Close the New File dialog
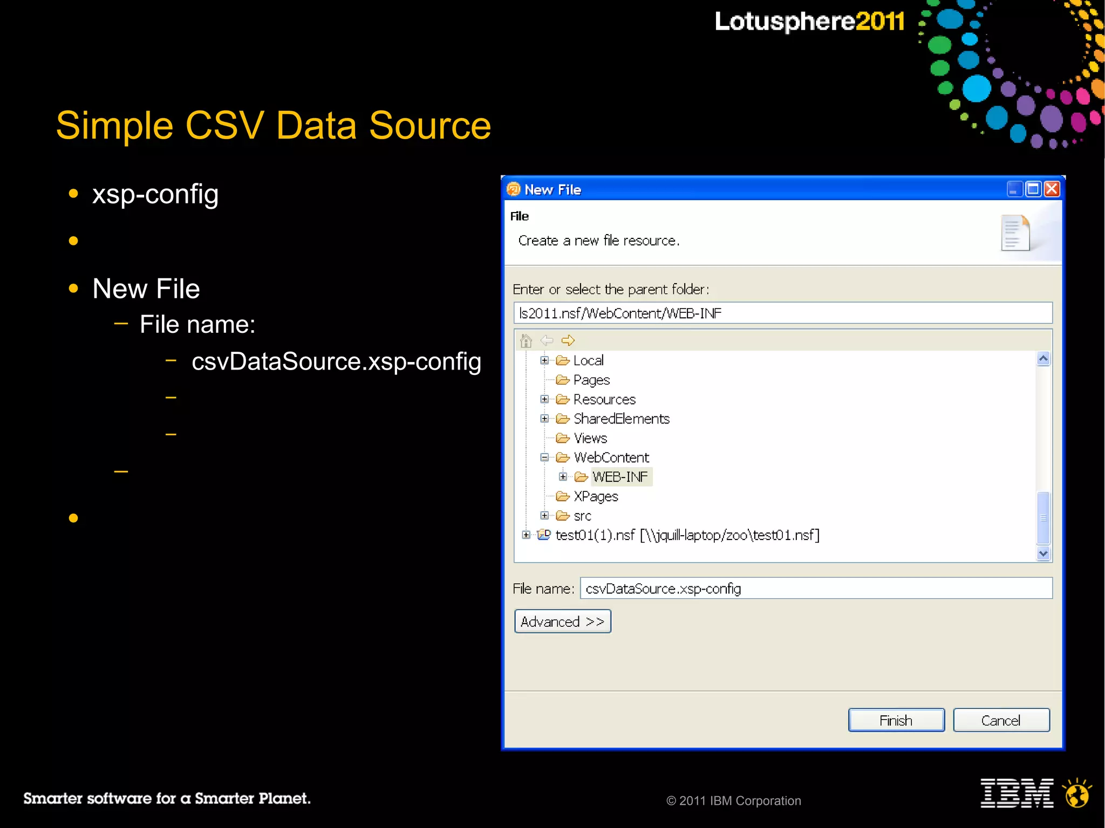 1052,189
